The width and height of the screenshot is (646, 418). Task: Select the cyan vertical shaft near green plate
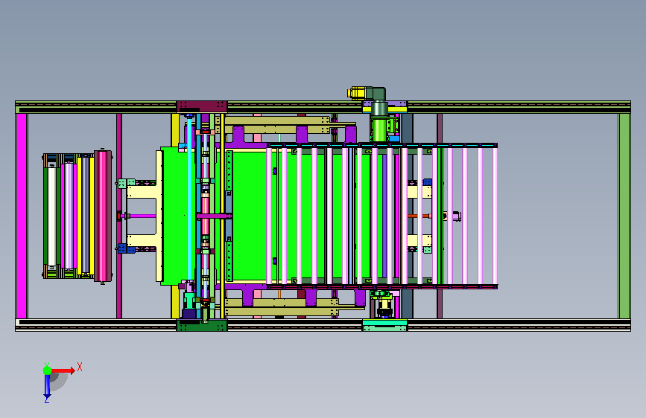[x=189, y=199]
